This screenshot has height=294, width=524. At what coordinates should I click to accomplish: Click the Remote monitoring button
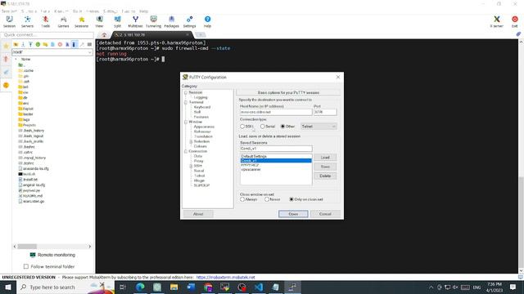point(52,255)
